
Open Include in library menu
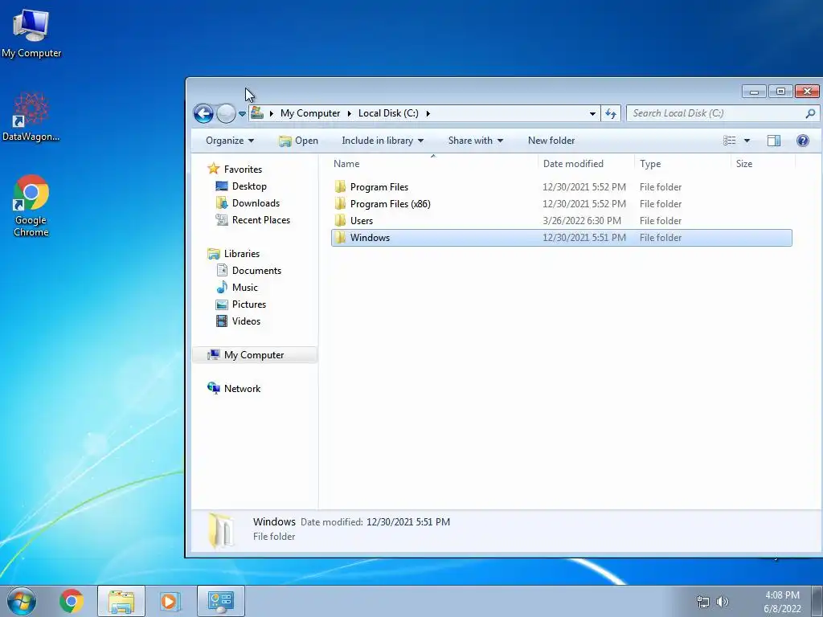383,141
